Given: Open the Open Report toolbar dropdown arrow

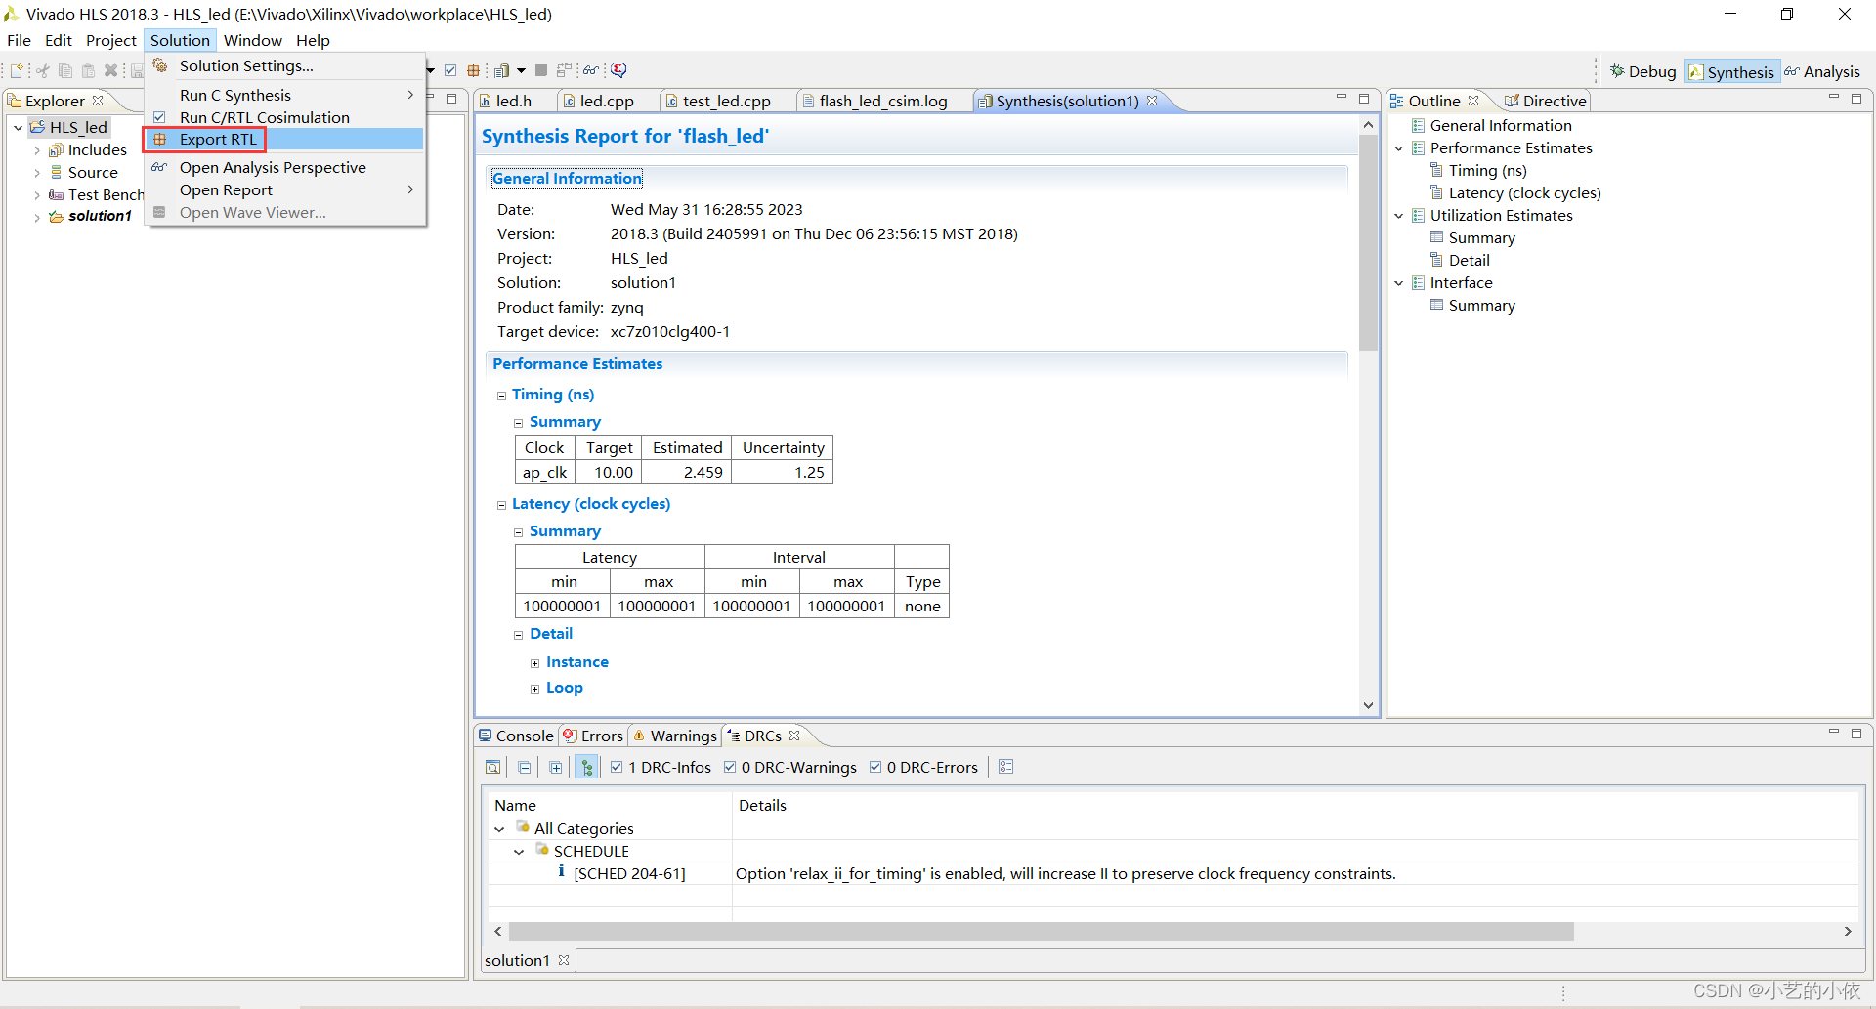Looking at the screenshot, I should [521, 70].
